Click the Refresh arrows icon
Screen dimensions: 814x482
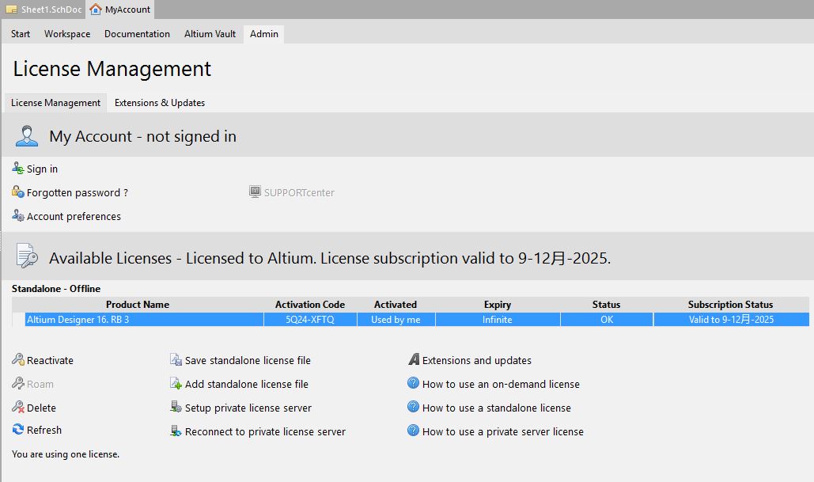[17, 430]
